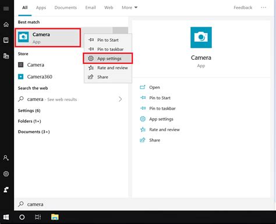The image size is (276, 224).
Task: Click the three-dots options icon near Feedback
Action: point(263,8)
